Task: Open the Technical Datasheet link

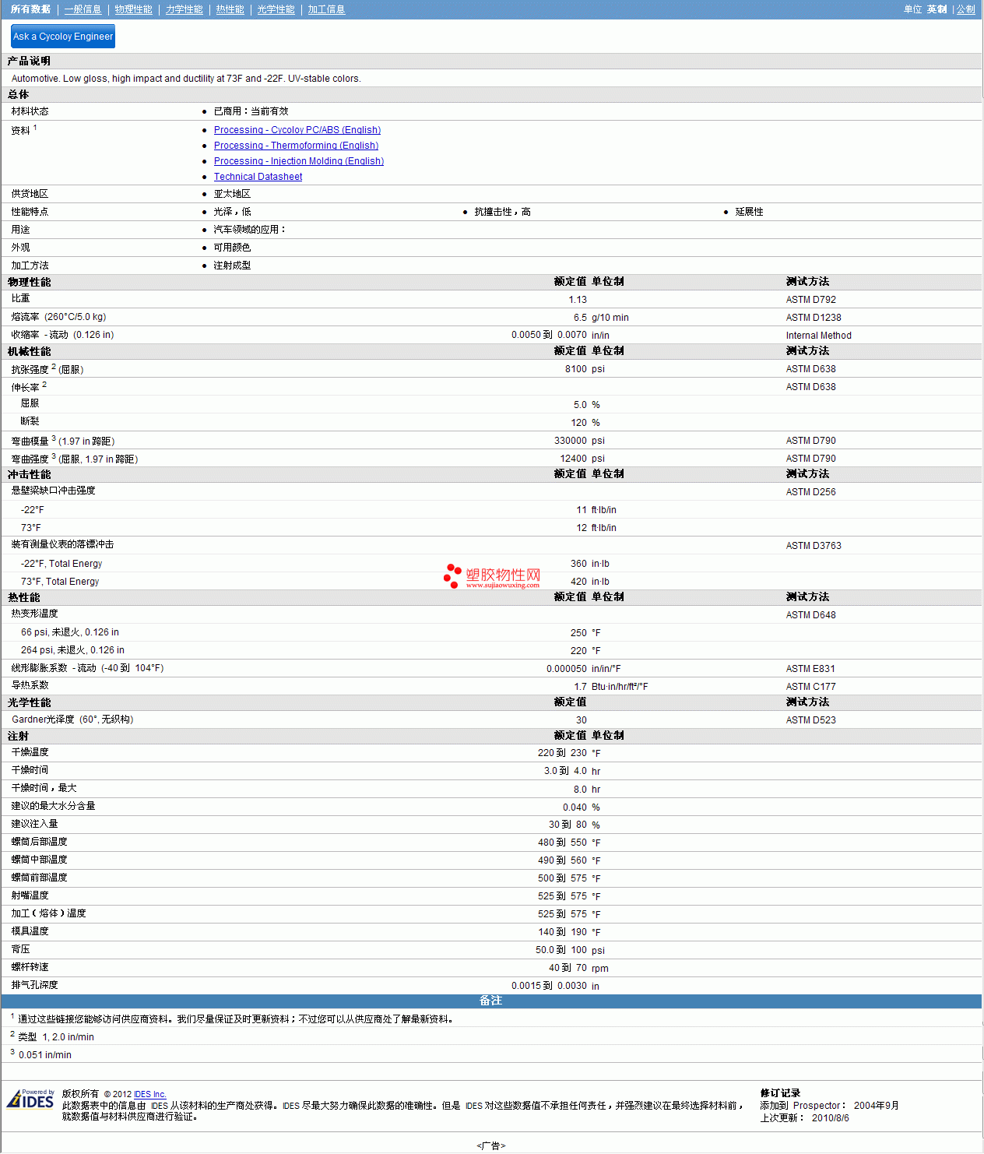Action: (258, 177)
